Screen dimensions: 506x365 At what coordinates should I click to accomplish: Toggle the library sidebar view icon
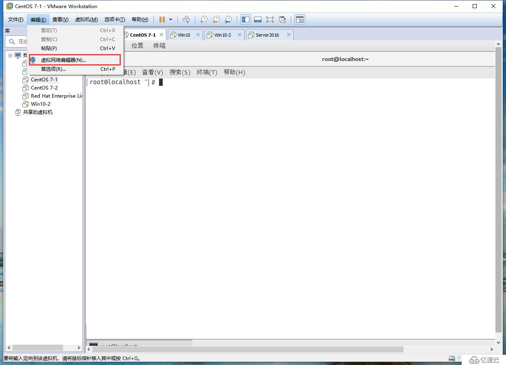pyautogui.click(x=246, y=20)
